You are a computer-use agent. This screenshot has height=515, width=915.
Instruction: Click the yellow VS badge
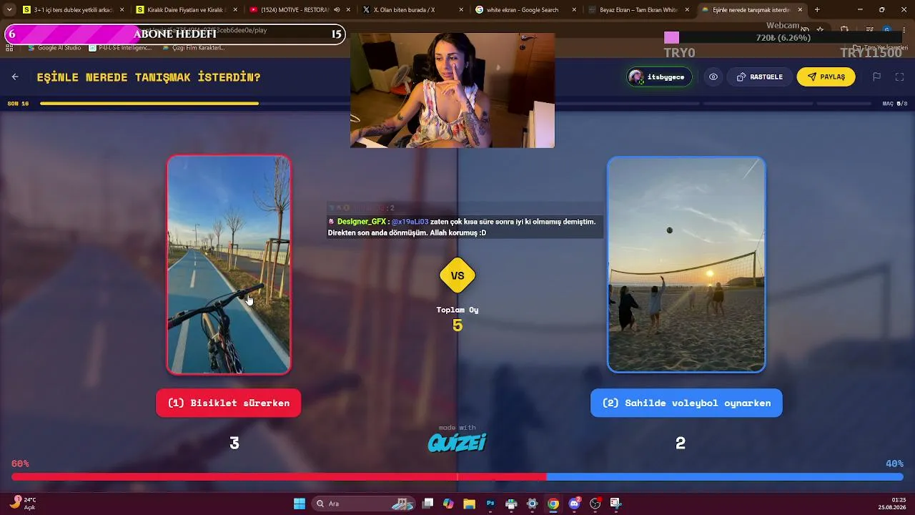point(457,275)
